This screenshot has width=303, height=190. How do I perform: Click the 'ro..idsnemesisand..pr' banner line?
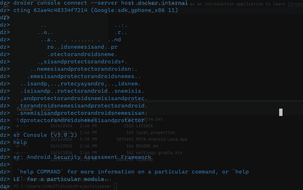(x=82, y=47)
